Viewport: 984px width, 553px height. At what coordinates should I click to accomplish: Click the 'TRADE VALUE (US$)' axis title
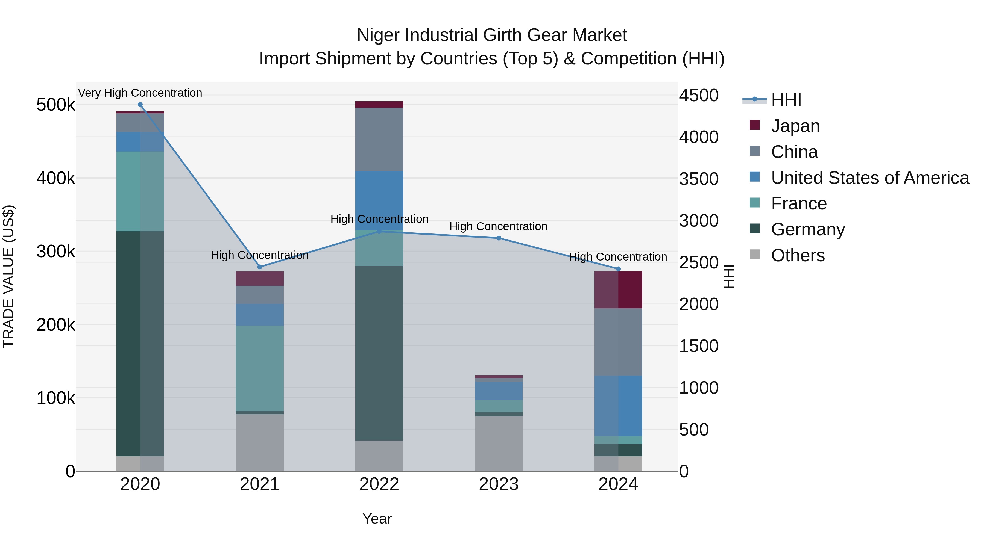coord(8,276)
